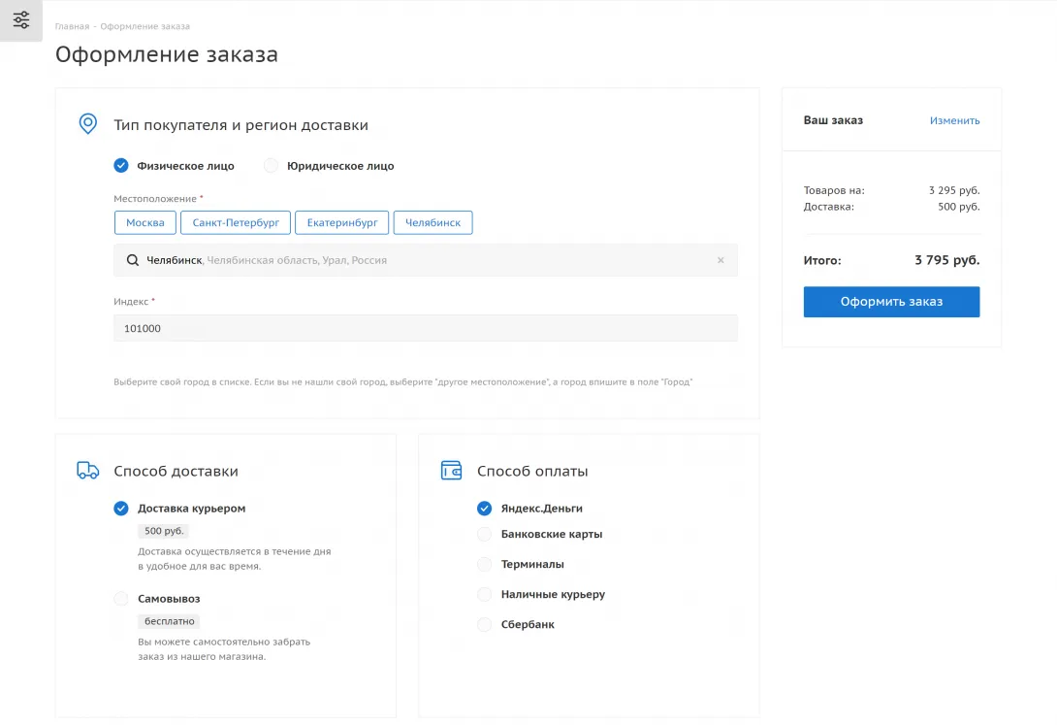Click the Итого: label
The height and width of the screenshot is (725, 1057).
pyautogui.click(x=822, y=260)
